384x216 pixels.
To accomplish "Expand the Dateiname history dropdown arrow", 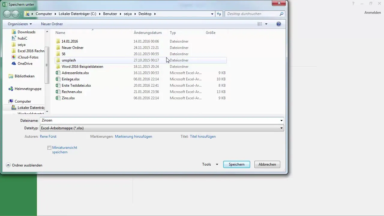I will point(281,121).
